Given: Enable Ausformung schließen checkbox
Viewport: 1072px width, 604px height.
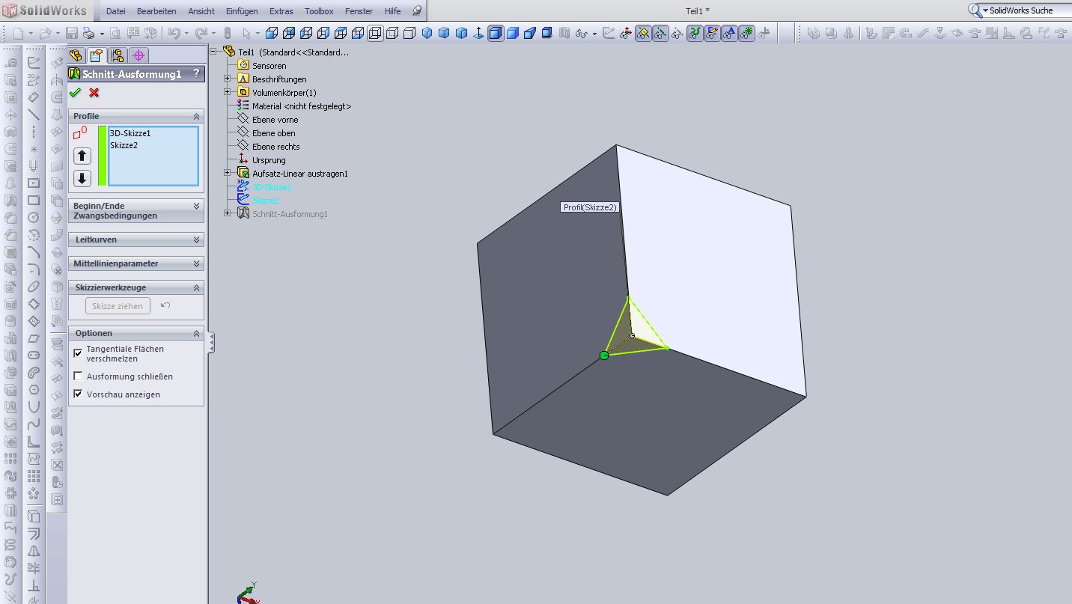Looking at the screenshot, I should [78, 376].
